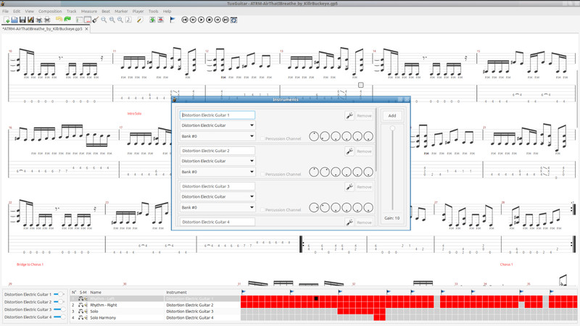Click the Zoom Out magnifier icon
The image size is (580, 326).
click(104, 20)
